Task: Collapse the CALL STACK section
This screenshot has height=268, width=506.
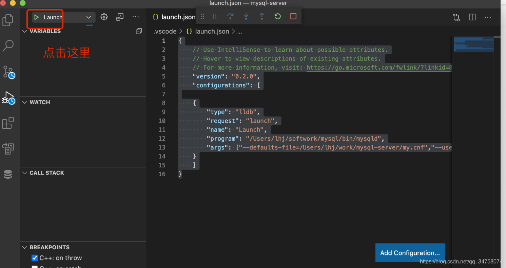Action: 24,173
